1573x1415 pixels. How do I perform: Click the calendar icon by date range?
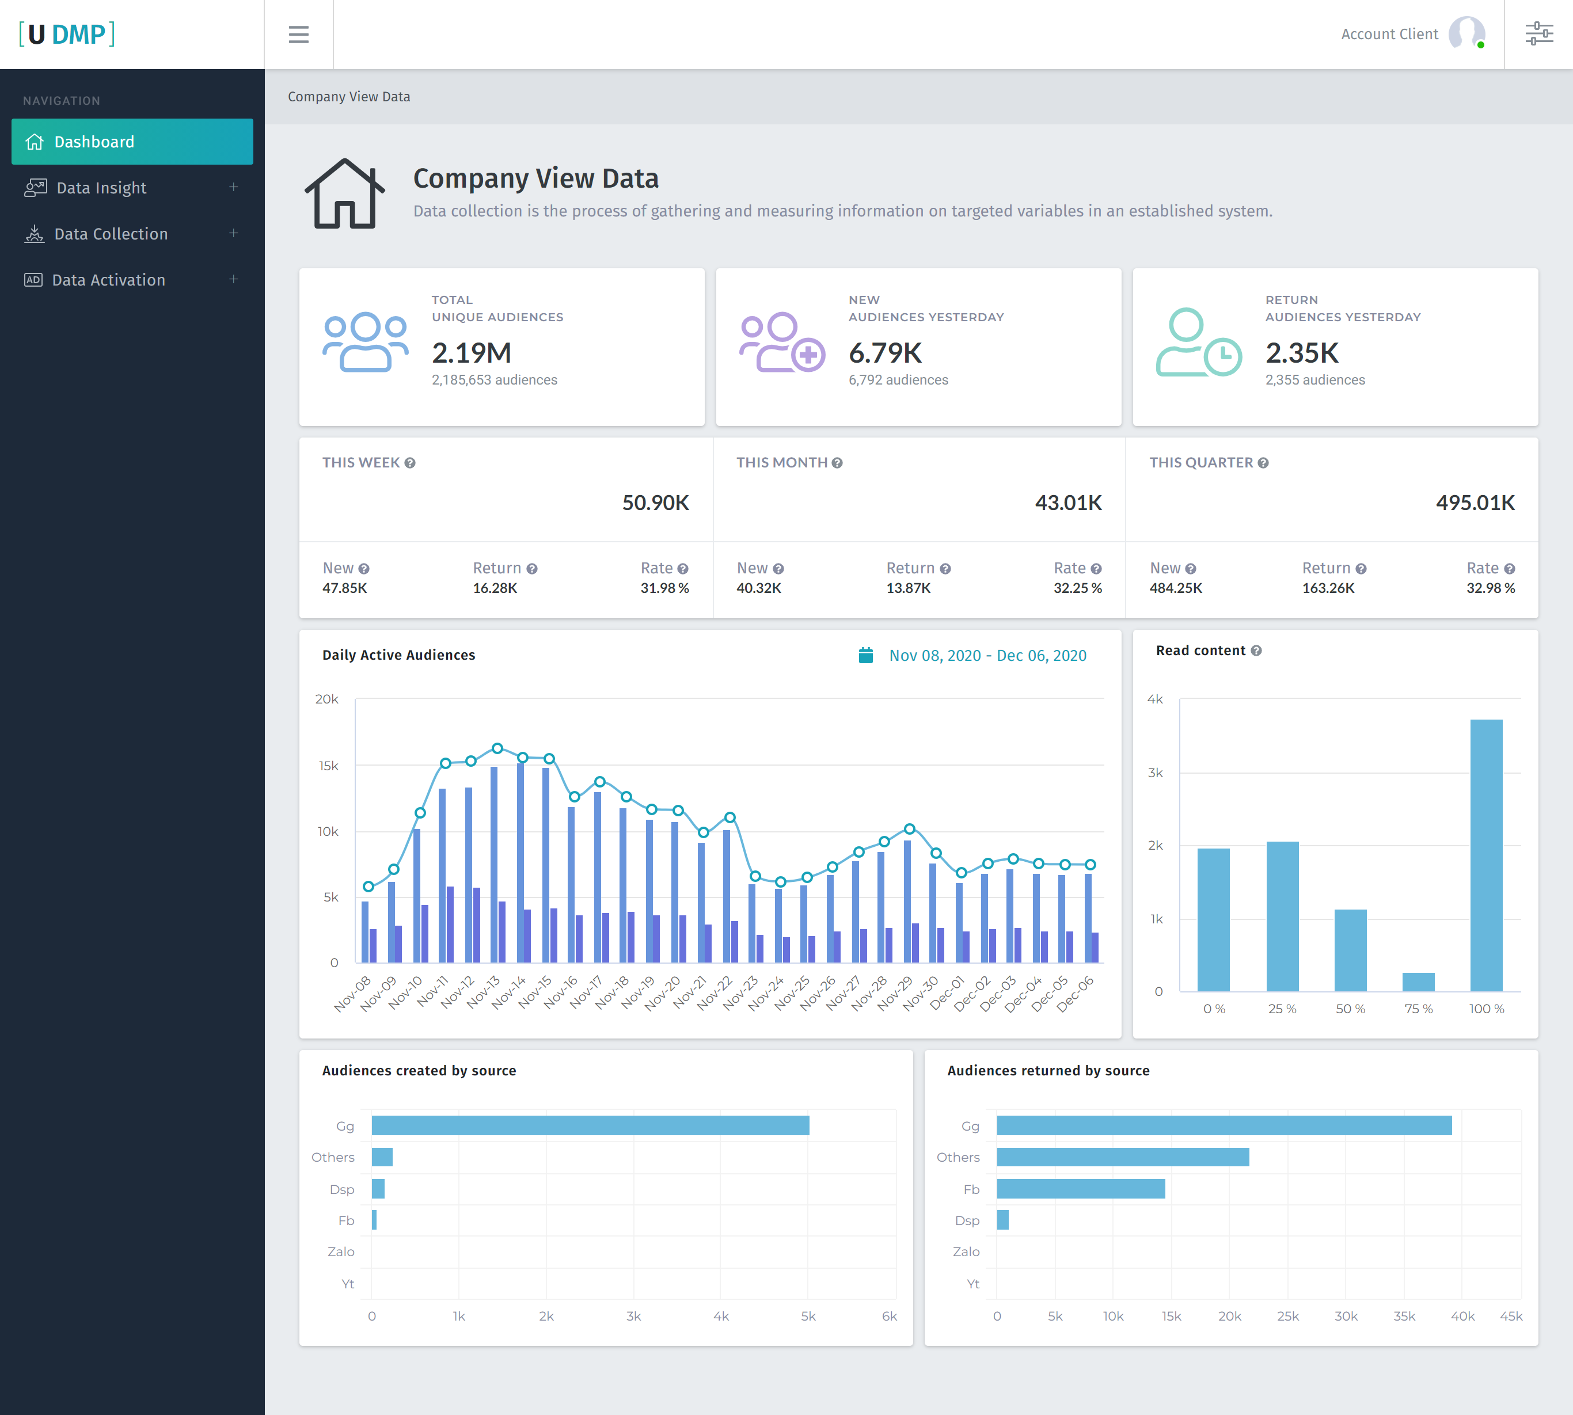tap(865, 656)
